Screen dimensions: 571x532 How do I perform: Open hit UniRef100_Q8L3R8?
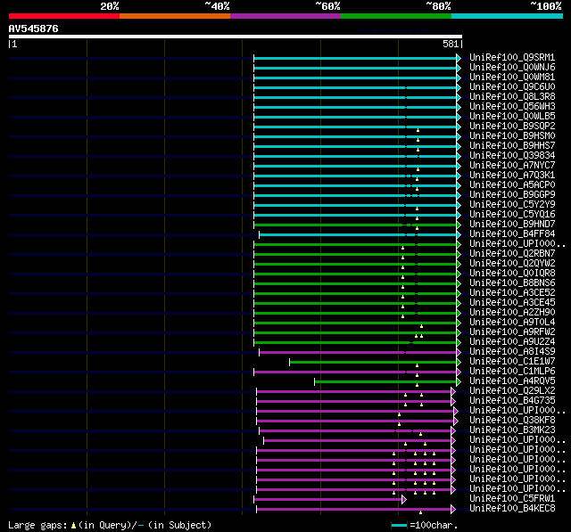(512, 97)
